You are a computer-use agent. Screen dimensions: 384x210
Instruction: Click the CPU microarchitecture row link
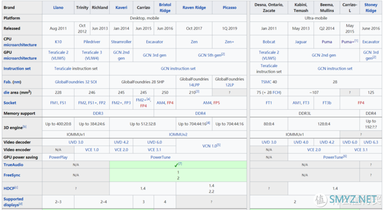[20, 45]
